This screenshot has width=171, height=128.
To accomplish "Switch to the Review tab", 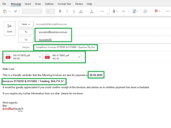I will pos(79,4).
